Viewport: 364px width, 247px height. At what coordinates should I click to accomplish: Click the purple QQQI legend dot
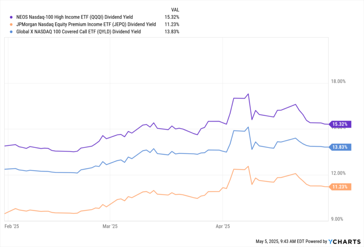[12, 17]
